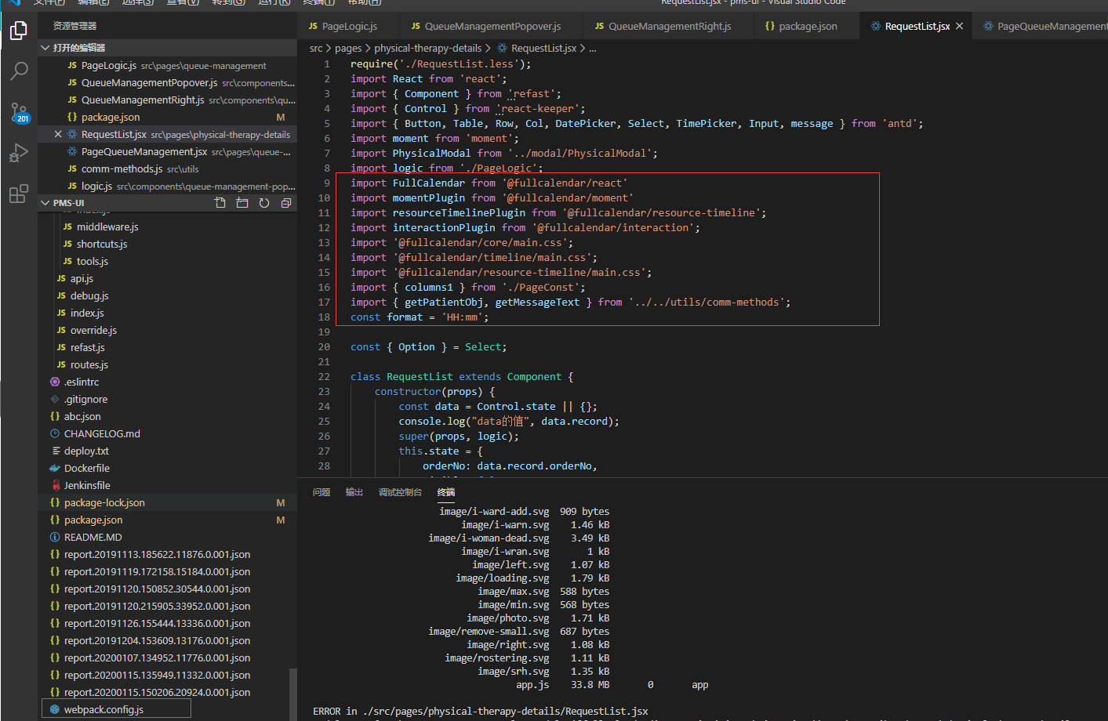The width and height of the screenshot is (1108, 721).
Task: Open .gitignore file
Action: coord(167,400)
